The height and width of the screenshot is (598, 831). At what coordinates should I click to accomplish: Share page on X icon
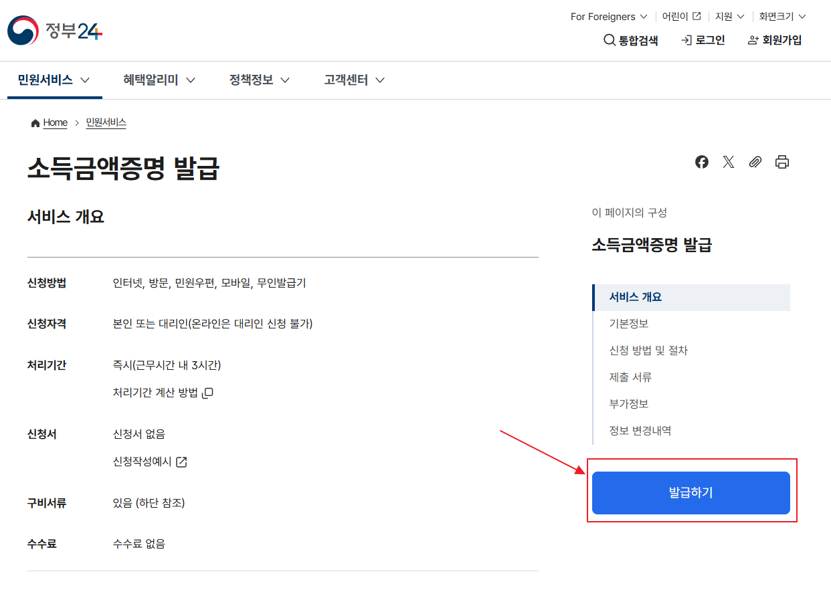(729, 162)
